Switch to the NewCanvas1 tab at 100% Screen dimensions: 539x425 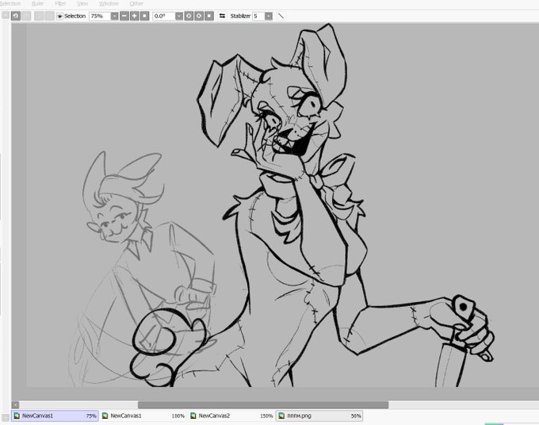143,415
